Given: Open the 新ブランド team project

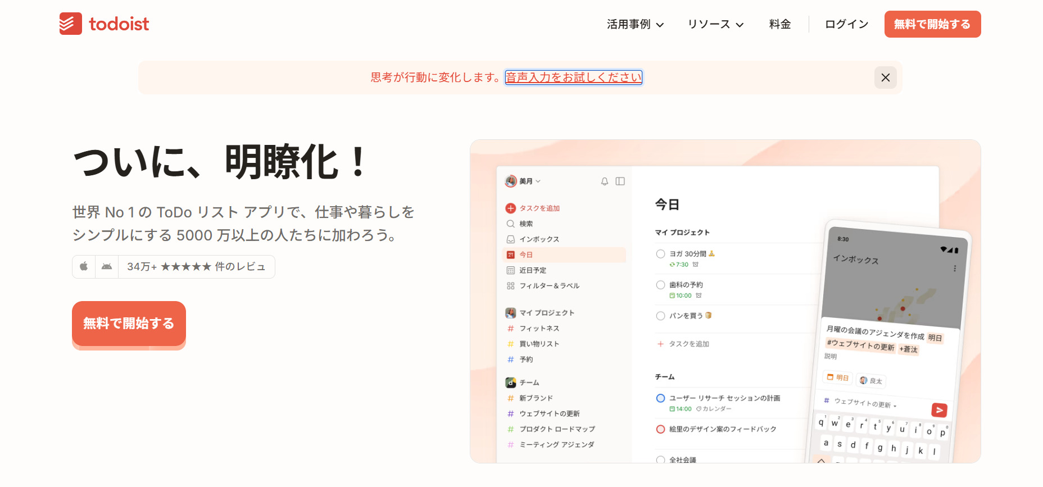Looking at the screenshot, I should pos(536,398).
